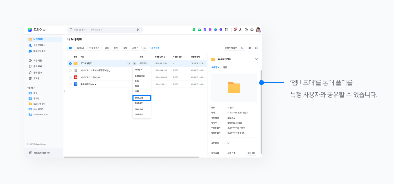Expand the 공용 드라이브 tree item
394x184 pixels.
(x=27, y=45)
